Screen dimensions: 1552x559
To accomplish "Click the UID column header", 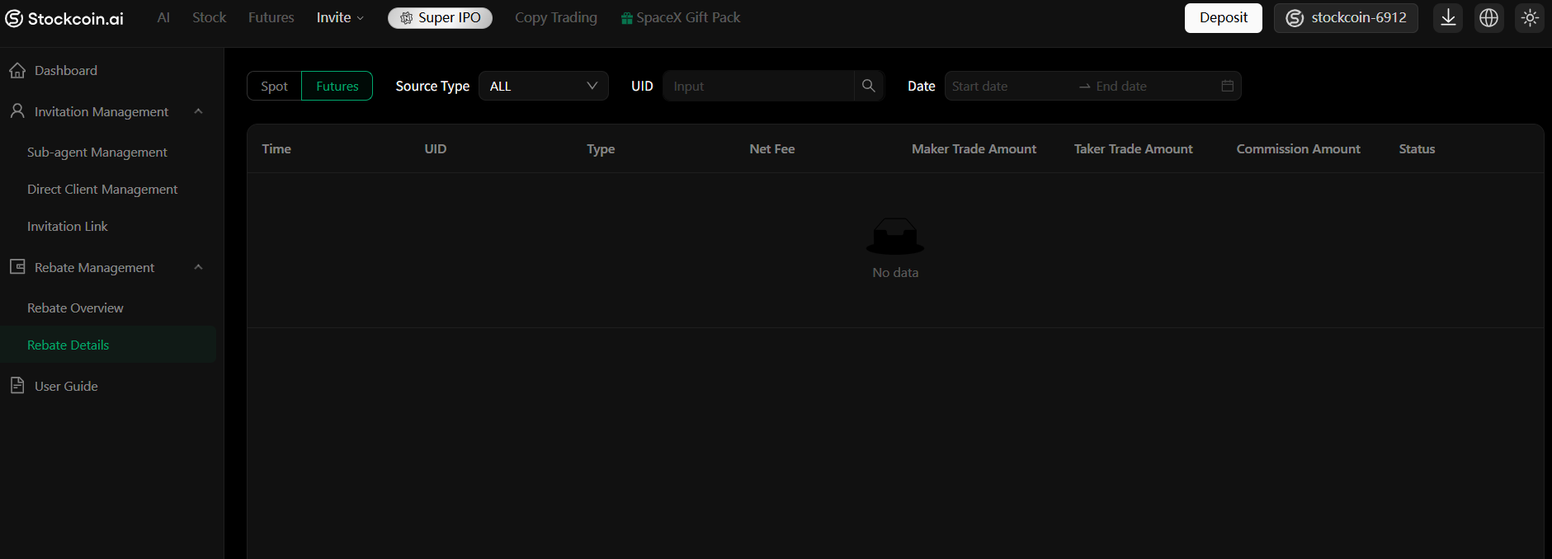I will [x=436, y=148].
